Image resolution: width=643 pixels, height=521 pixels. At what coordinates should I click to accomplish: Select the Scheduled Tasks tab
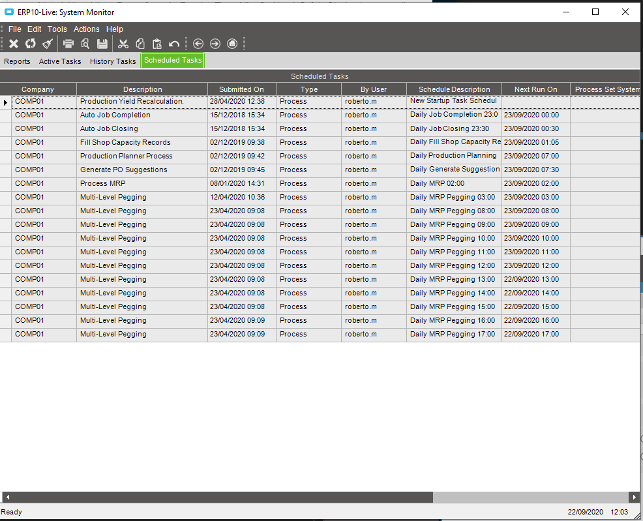tap(173, 60)
